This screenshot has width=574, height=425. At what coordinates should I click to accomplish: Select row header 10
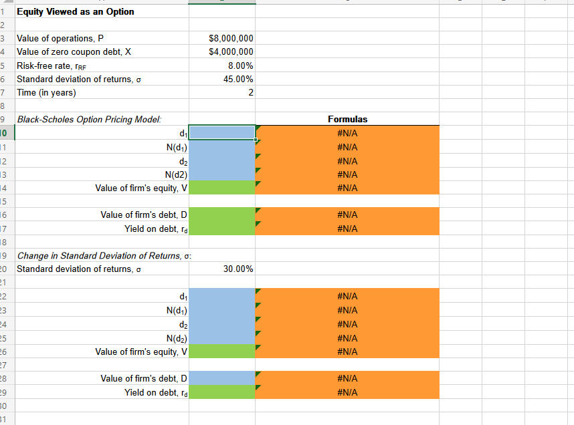[x=5, y=133]
